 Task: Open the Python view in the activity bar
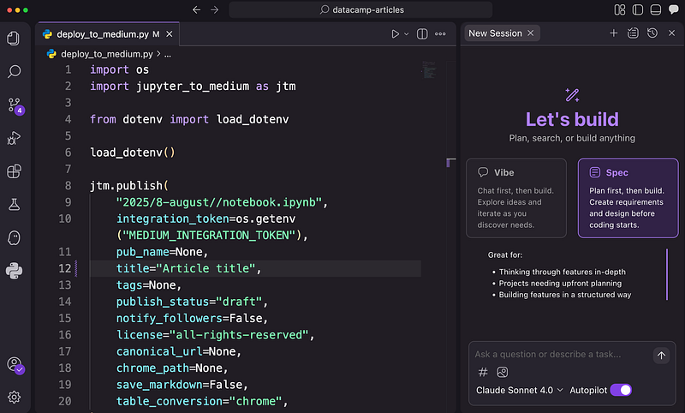(14, 271)
